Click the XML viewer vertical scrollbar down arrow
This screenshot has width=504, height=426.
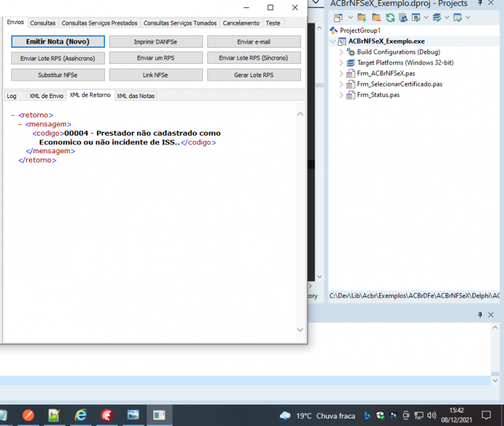(300, 330)
